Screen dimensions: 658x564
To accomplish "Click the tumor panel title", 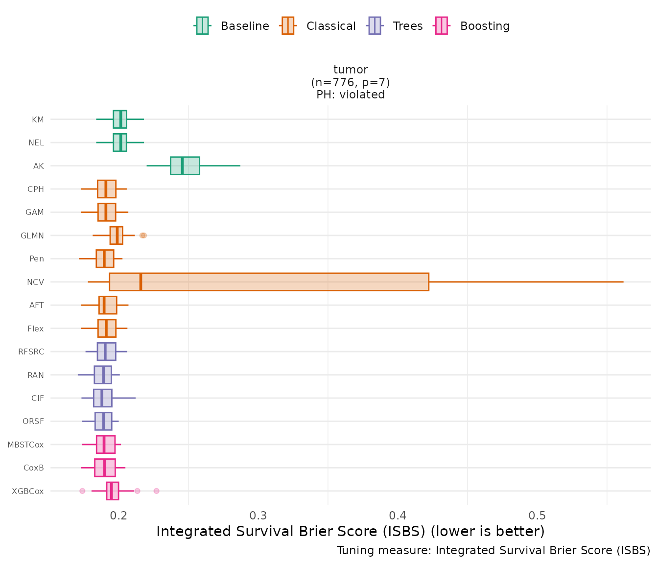I will point(351,70).
